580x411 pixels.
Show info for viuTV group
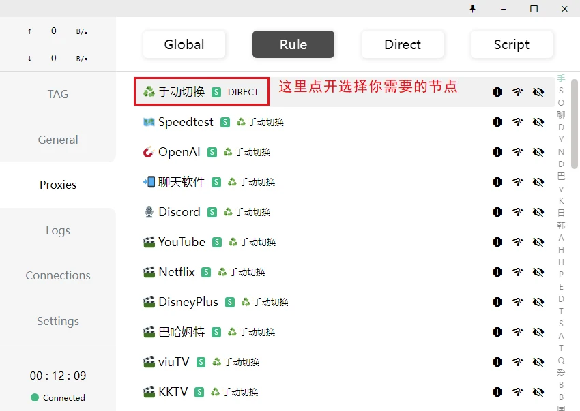click(x=497, y=362)
